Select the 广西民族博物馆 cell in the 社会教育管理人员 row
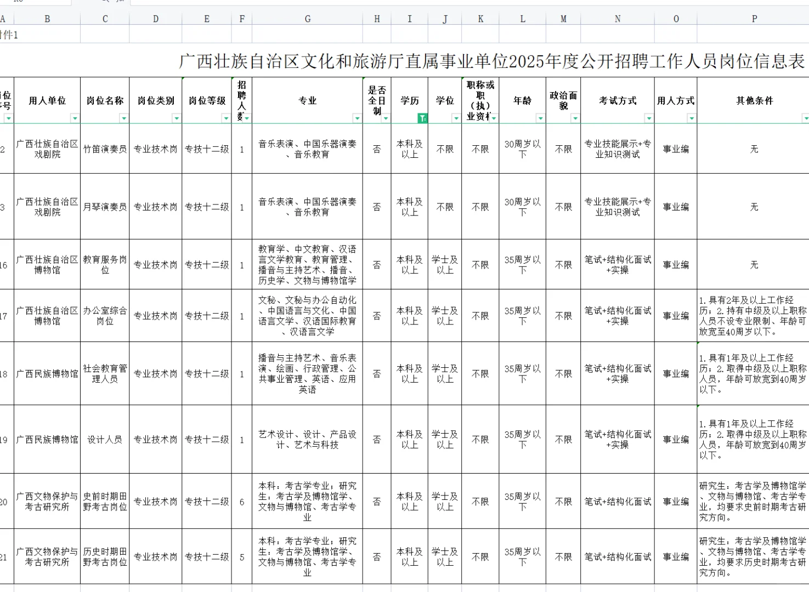The height and width of the screenshot is (592, 809). (47, 374)
